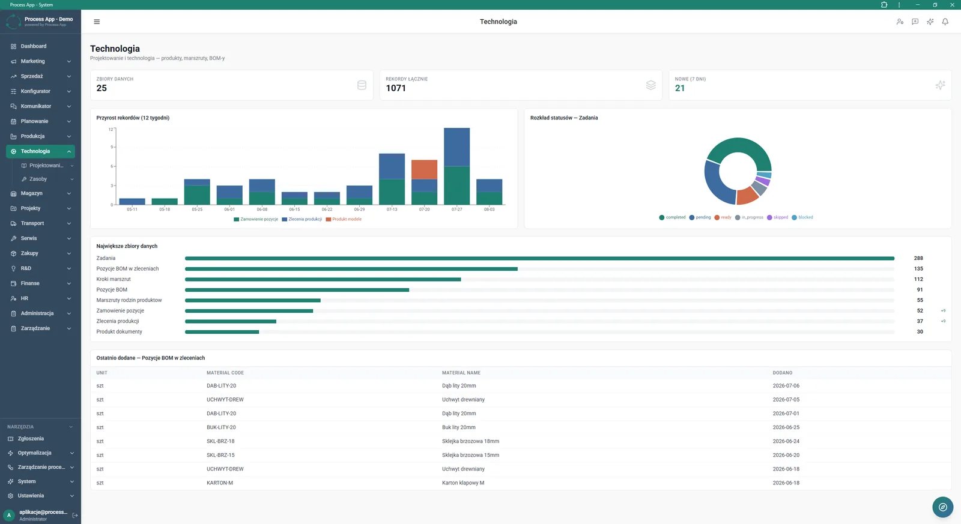This screenshot has width=961, height=524.
Task: Toggle the blocked status legend
Action: coord(802,217)
